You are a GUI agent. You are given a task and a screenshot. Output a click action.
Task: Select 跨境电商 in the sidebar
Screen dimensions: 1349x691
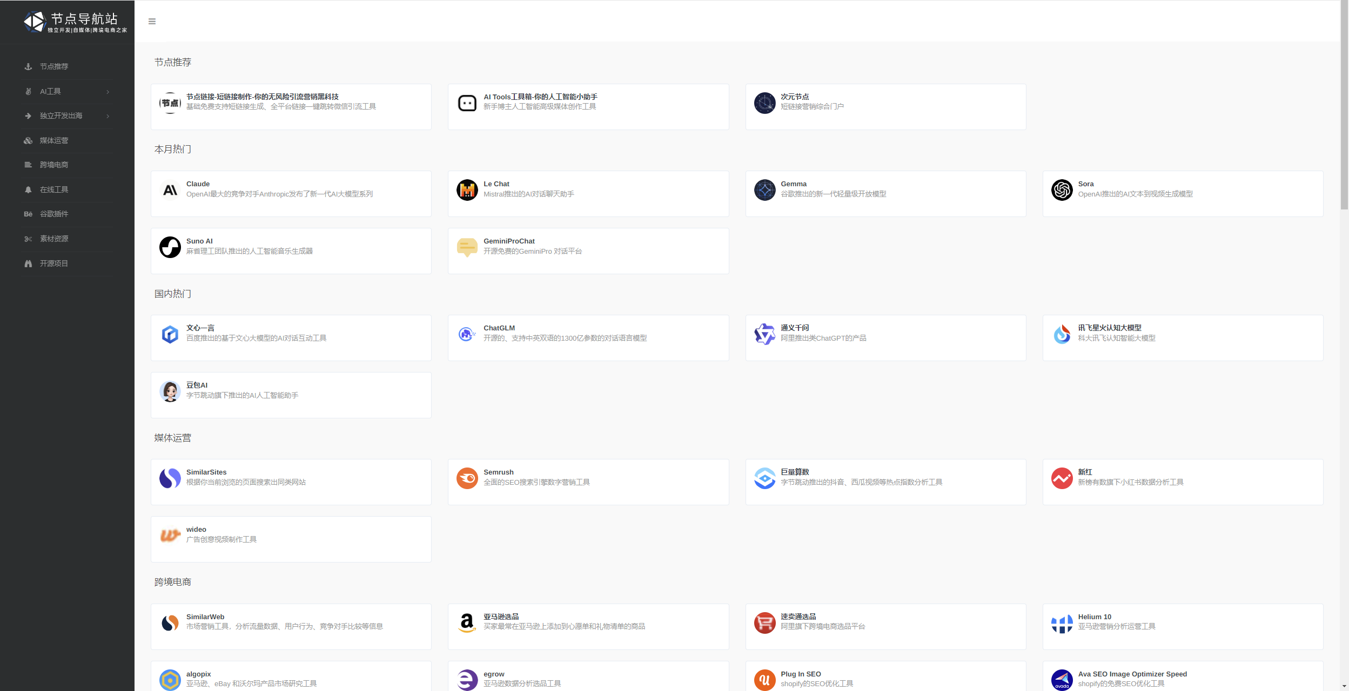(54, 165)
